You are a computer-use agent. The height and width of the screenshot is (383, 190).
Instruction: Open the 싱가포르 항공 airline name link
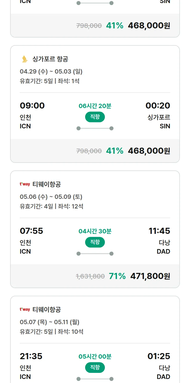pos(50,59)
